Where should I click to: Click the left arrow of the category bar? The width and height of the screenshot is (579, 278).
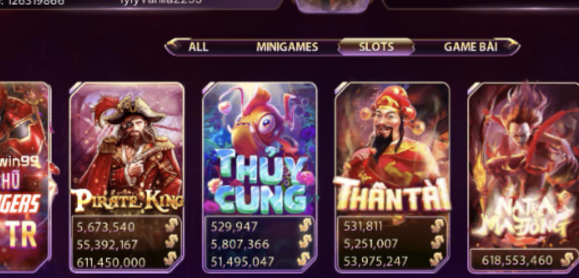174,45
